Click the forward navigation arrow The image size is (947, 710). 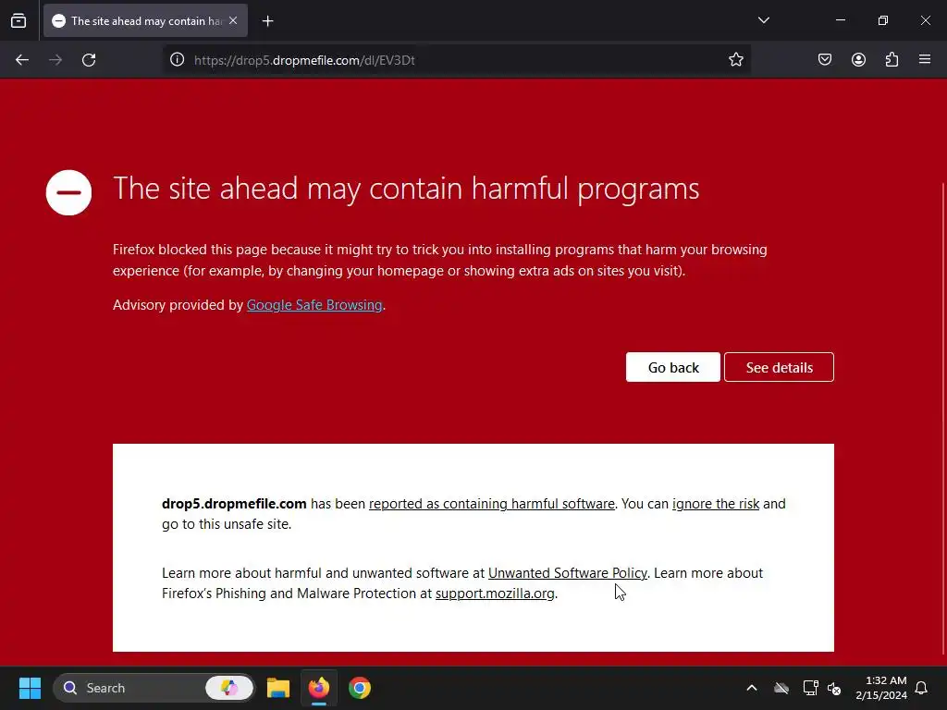tap(55, 60)
